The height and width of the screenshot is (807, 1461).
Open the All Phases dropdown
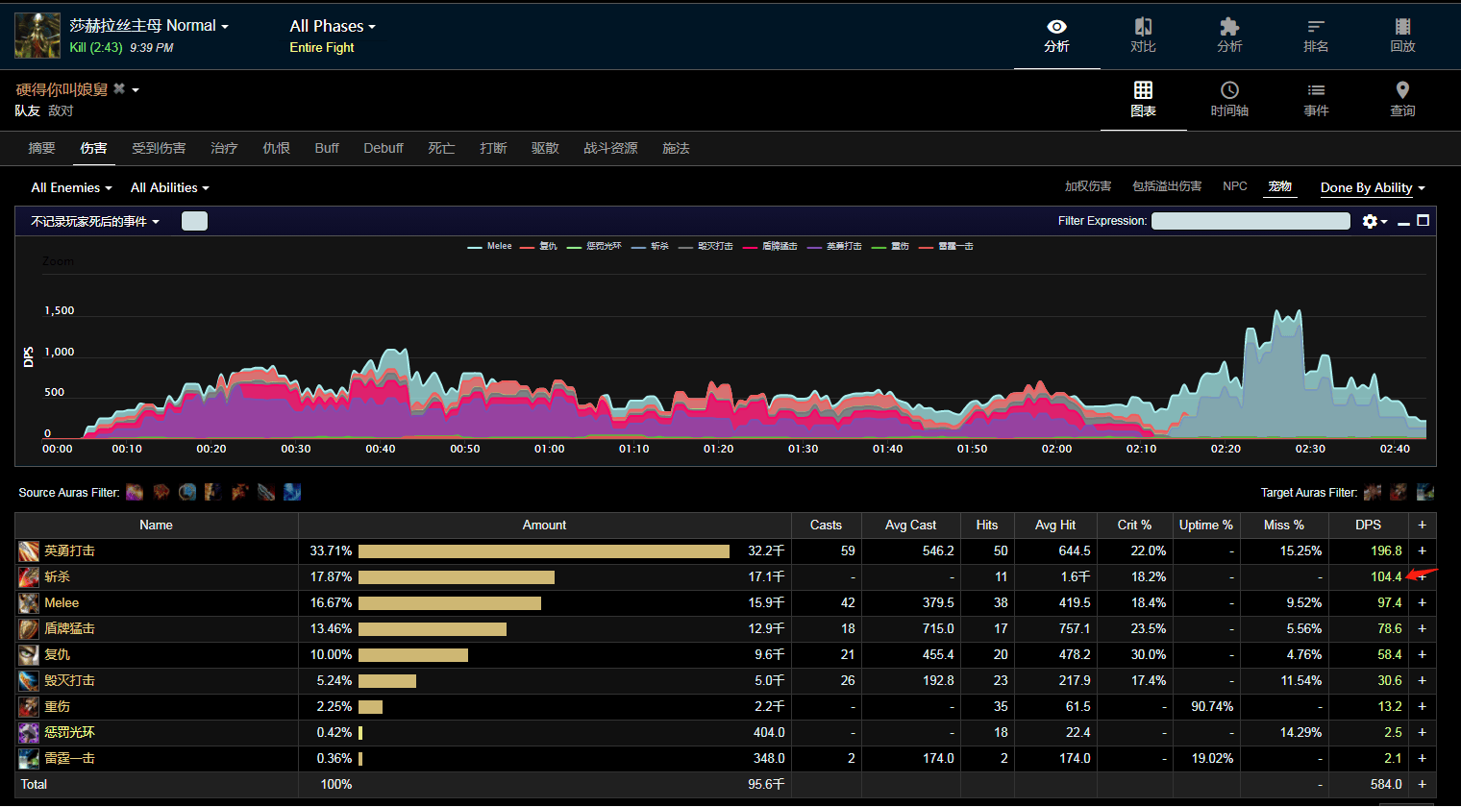tap(333, 26)
